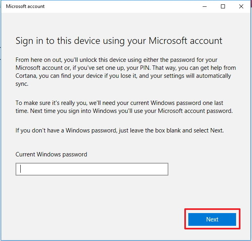252x241 pixels.
Task: Click the 'From here on out' paragraph
Action: pos(126,72)
